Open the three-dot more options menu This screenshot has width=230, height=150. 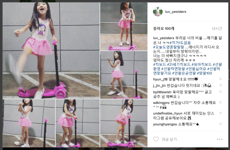(x=219, y=139)
